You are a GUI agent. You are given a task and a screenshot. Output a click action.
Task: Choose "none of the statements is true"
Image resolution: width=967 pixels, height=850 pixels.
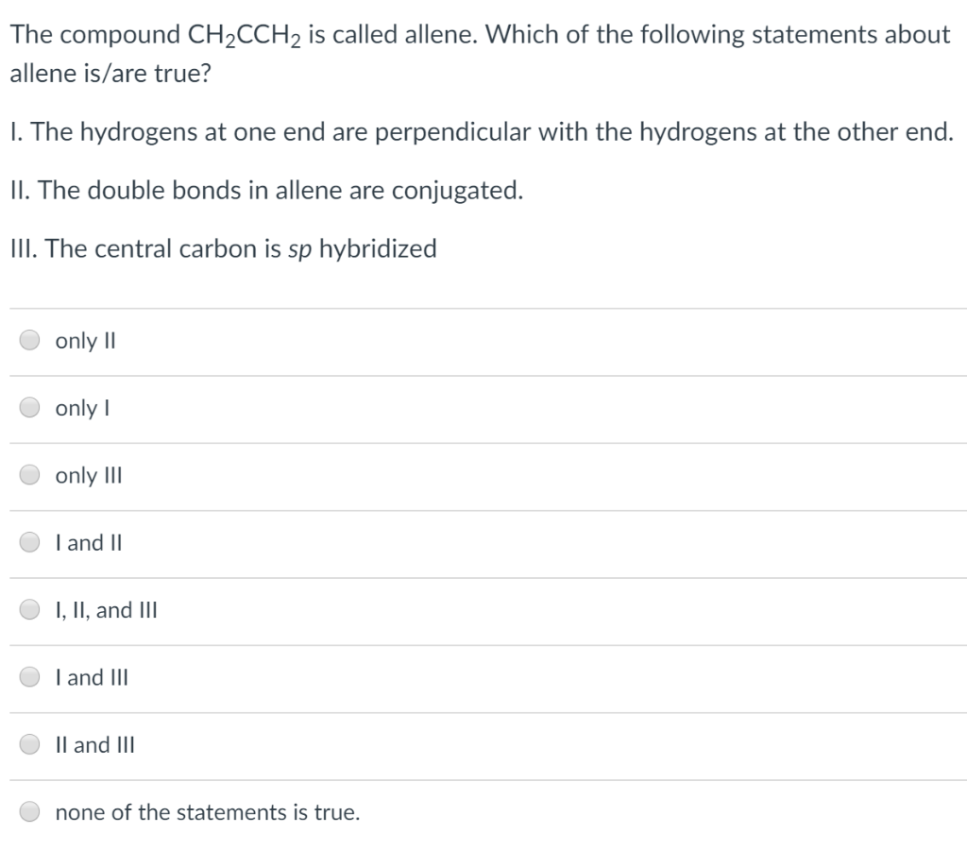click(x=27, y=812)
